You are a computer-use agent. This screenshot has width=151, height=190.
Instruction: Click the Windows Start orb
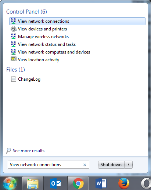pyautogui.click(x=10, y=183)
